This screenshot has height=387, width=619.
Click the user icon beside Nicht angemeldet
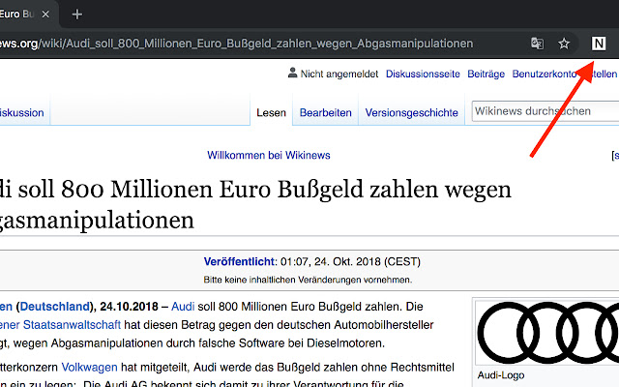point(292,73)
